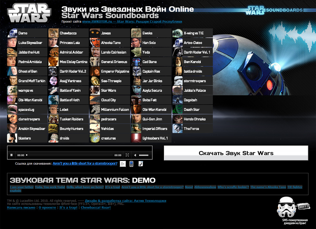Open the stormtroopers helmet icon
The width and height of the screenshot is (316, 229).
point(178,81)
